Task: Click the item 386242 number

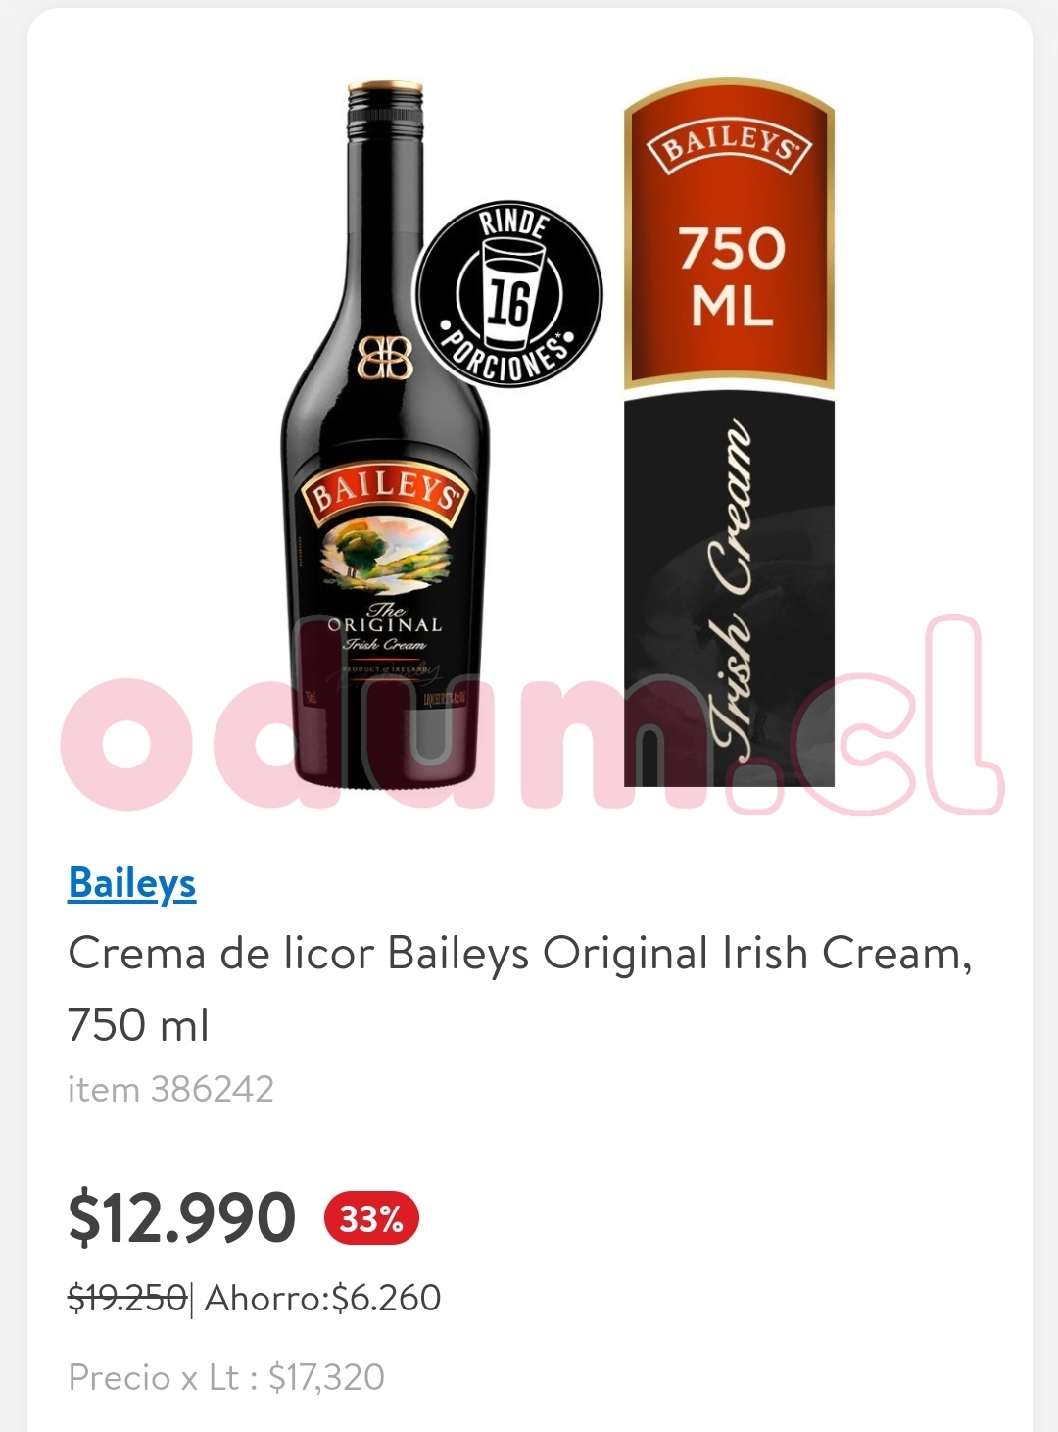Action: point(170,1089)
